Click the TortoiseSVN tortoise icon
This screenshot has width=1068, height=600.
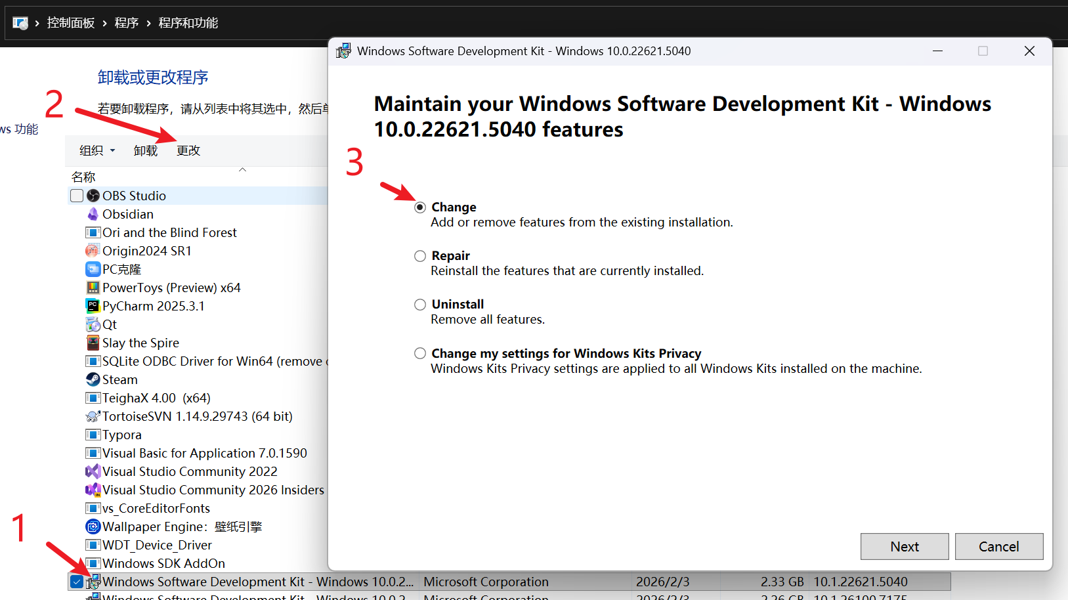click(x=93, y=416)
